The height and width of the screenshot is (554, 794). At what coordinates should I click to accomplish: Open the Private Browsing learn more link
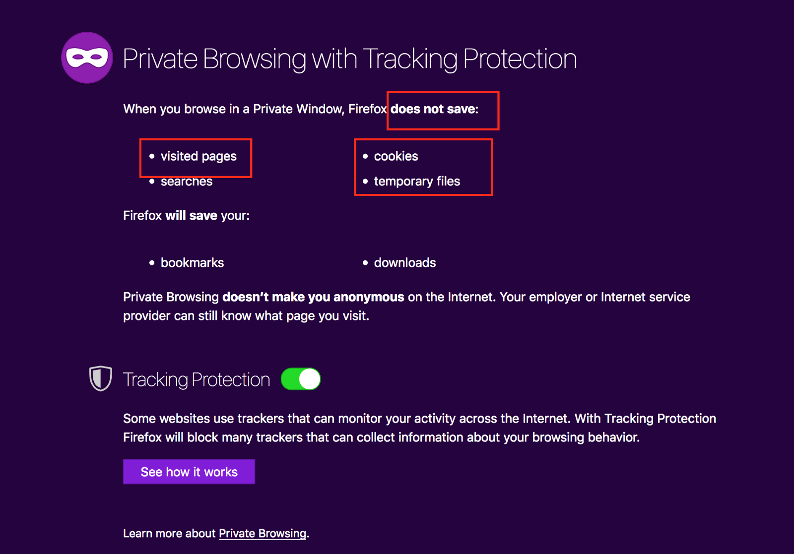[x=263, y=534]
